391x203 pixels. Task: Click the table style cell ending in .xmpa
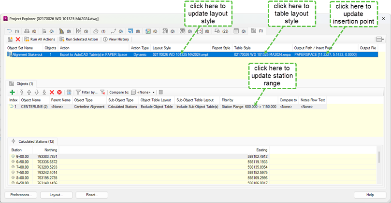(262, 54)
